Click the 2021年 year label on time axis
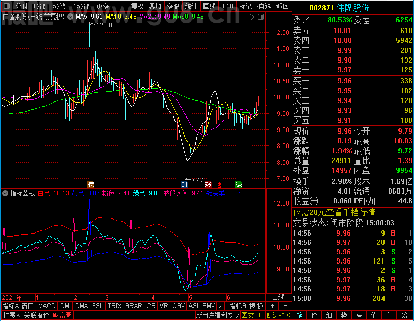 pos(12,298)
